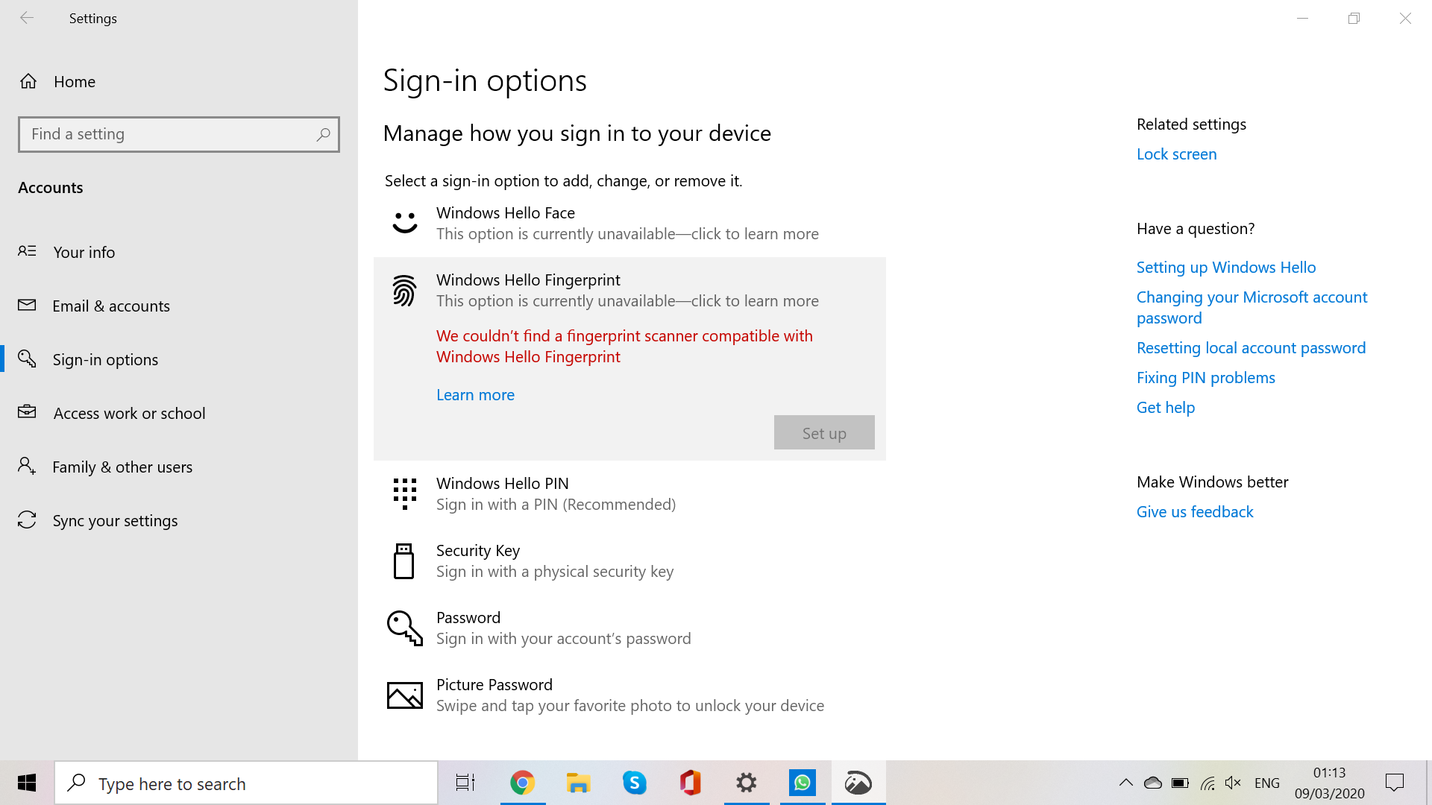
Task: Open Resetting local account password link
Action: click(1251, 347)
